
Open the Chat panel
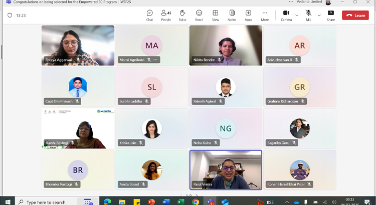(149, 15)
